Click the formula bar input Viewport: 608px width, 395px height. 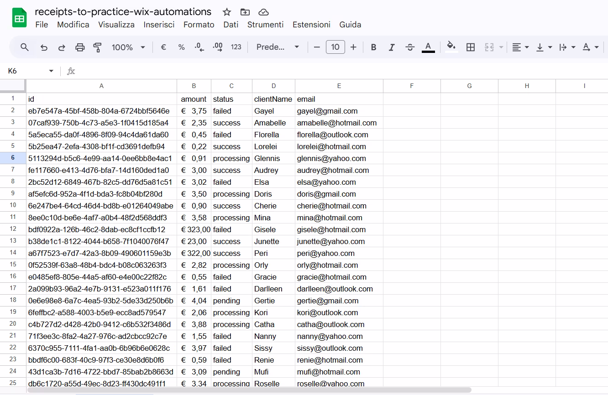coord(342,71)
